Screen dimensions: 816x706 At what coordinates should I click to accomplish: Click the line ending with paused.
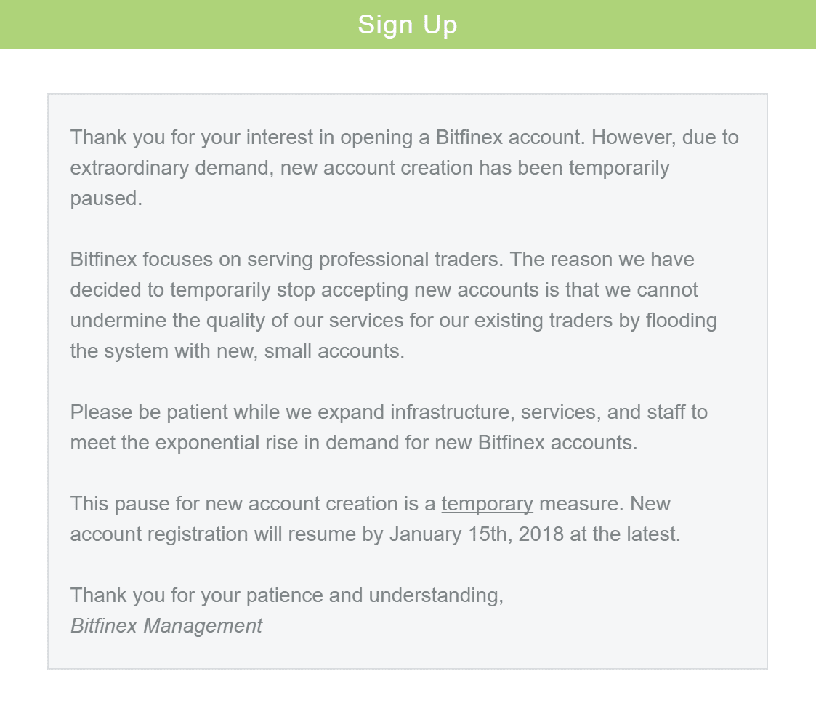(x=106, y=198)
